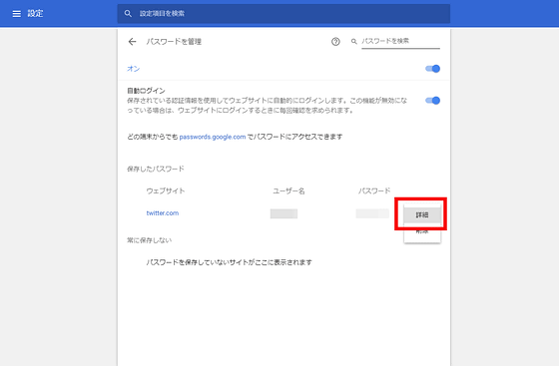Screen dimensions: 559x366
Task: Open the hamburger main menu
Action: tap(16, 14)
